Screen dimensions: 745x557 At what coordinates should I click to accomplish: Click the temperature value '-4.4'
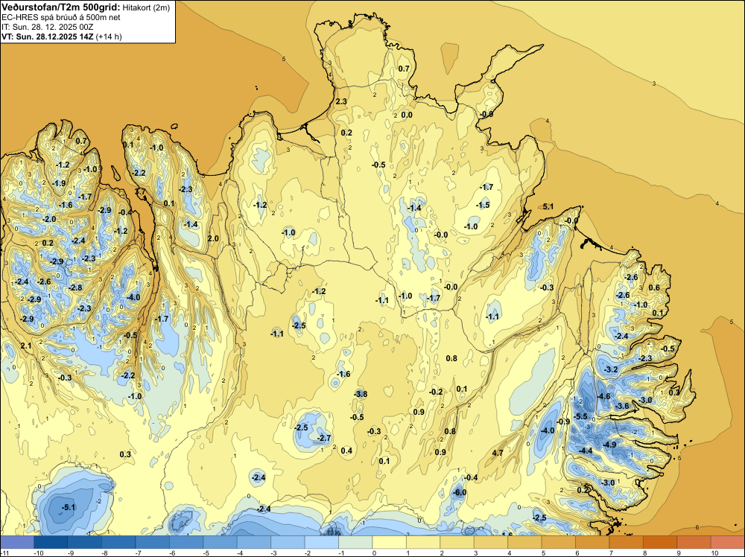tap(586, 451)
